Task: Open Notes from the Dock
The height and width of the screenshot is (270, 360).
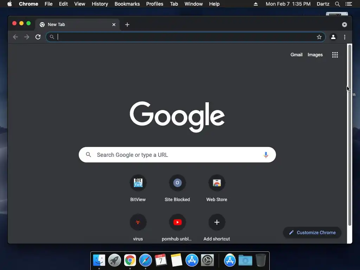Action: pos(176,261)
